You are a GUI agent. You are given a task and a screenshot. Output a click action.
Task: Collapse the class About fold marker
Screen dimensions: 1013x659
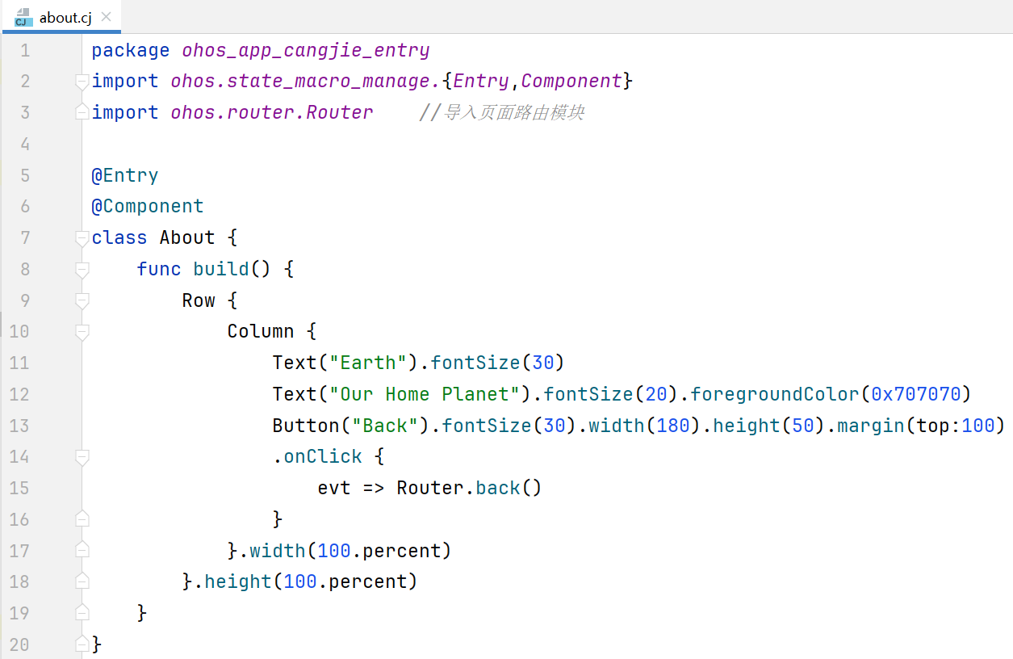pyautogui.click(x=82, y=238)
